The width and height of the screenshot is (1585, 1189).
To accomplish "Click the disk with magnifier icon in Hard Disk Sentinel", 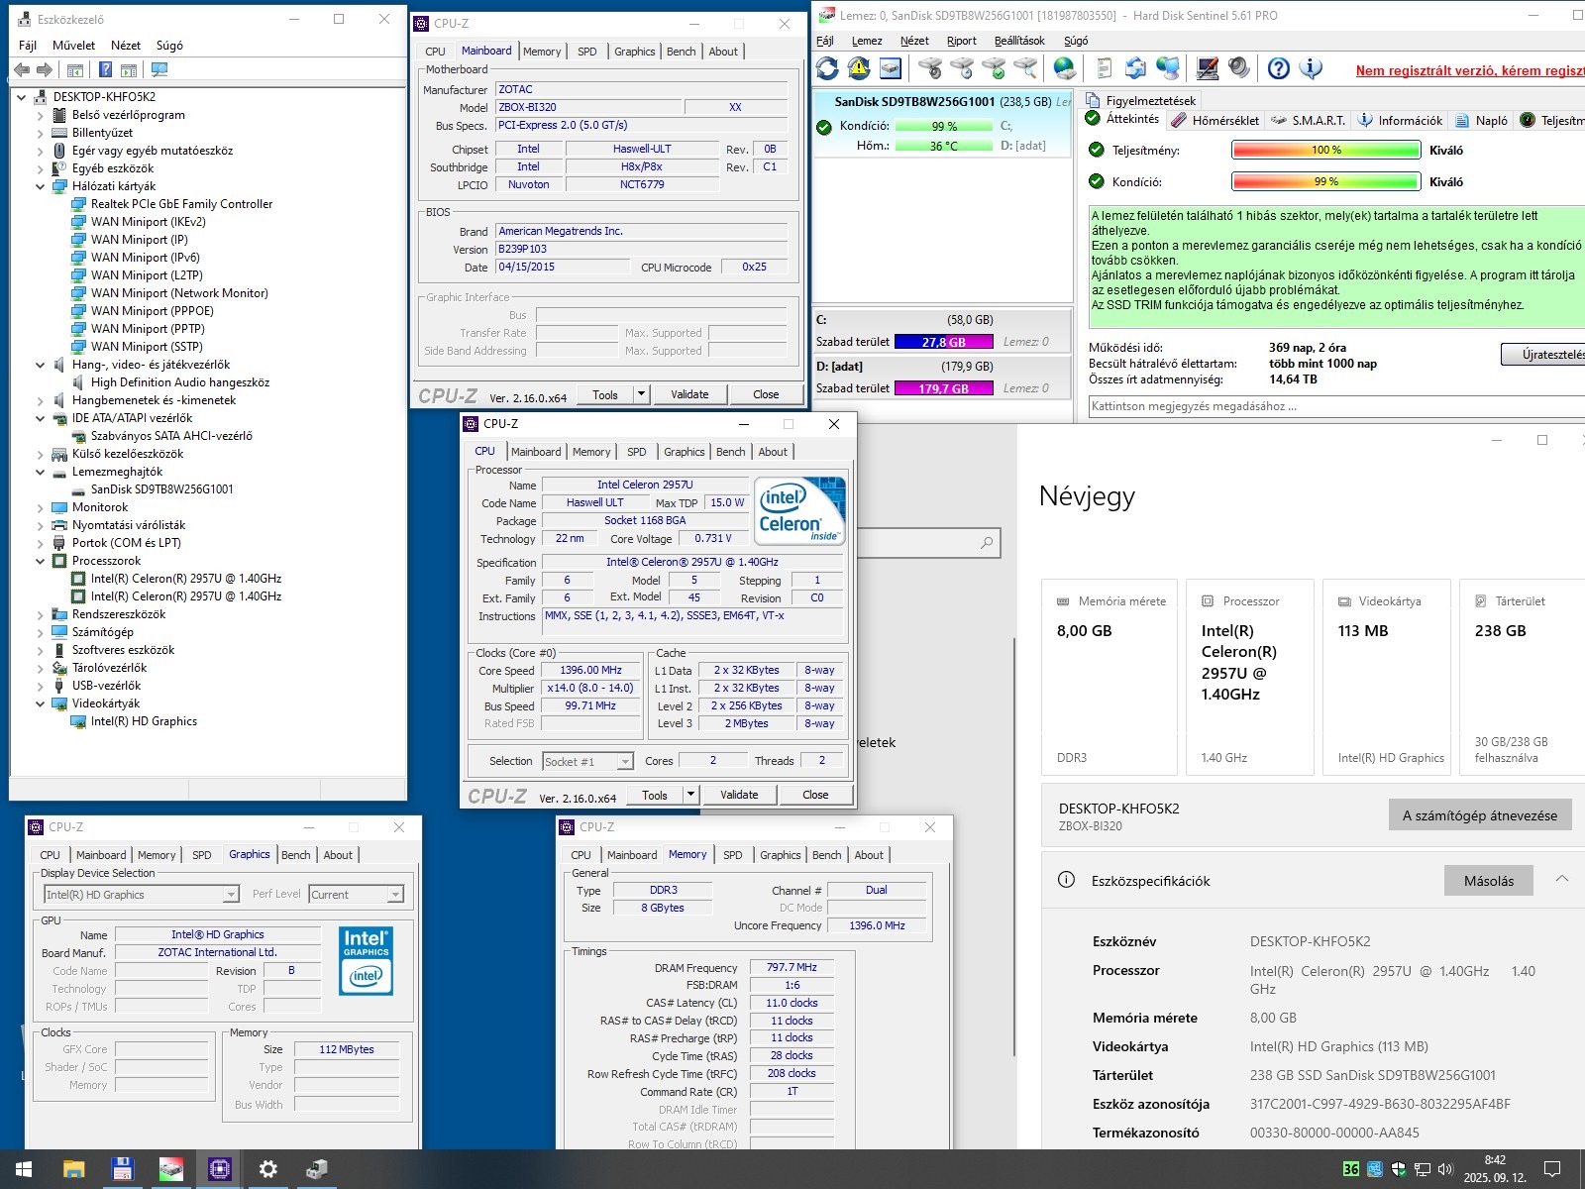I will tap(1025, 68).
